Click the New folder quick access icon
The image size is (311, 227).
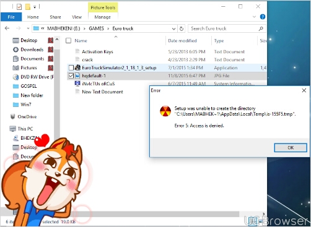tap(28, 7)
